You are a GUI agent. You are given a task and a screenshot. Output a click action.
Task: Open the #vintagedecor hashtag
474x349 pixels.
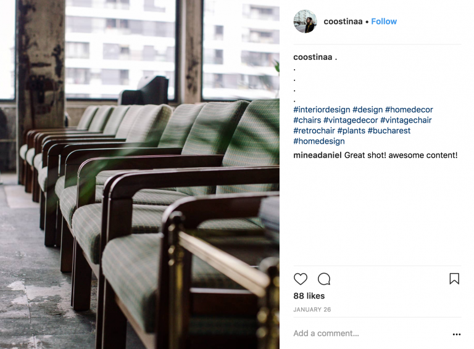coord(351,120)
